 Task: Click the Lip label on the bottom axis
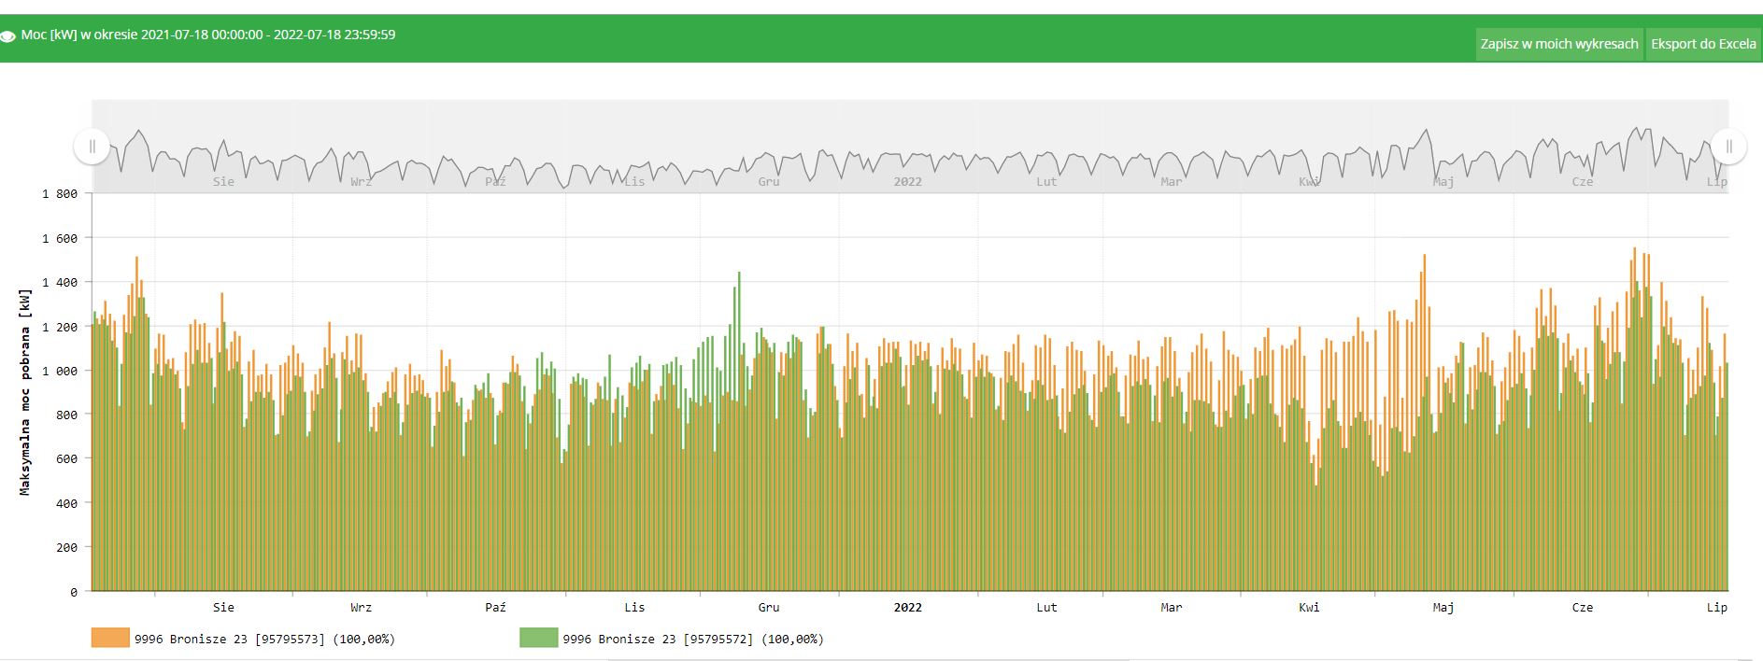point(1717,608)
